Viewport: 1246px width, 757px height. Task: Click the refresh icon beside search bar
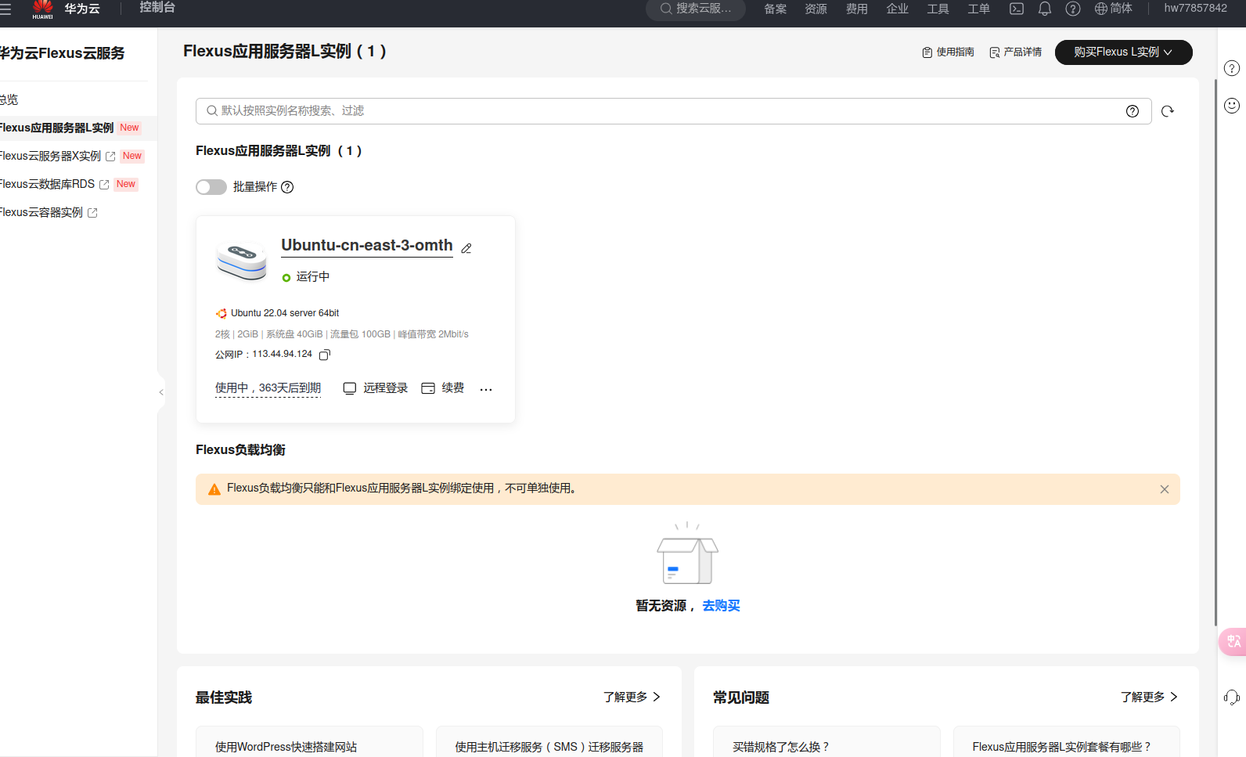[1167, 111]
